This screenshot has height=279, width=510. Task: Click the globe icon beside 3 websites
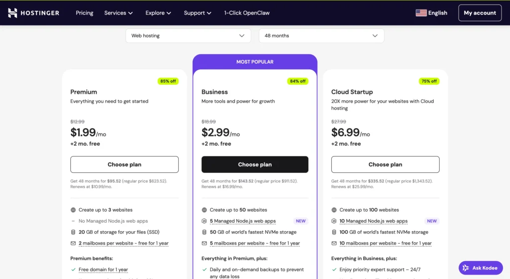click(73, 210)
